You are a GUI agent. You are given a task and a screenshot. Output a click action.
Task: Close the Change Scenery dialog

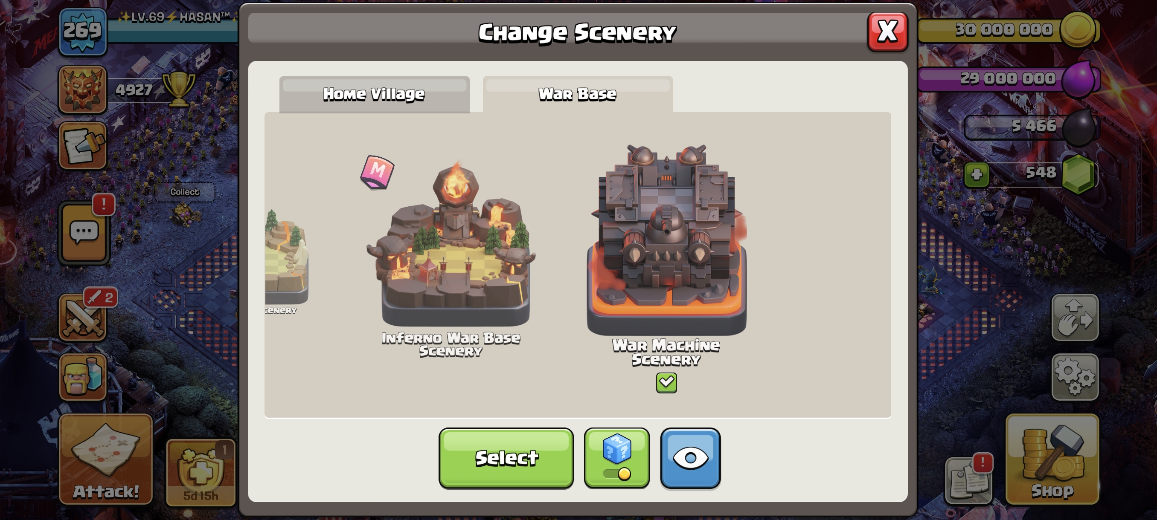pos(887,32)
